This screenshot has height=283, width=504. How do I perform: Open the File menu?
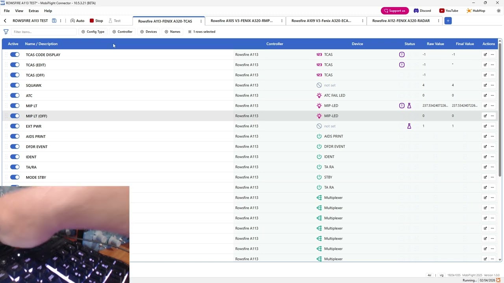click(x=7, y=11)
